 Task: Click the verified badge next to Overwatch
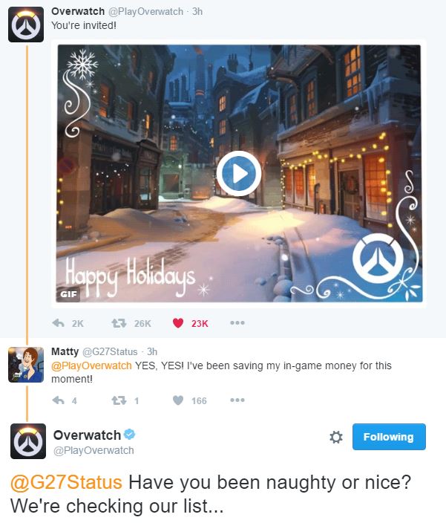[130, 435]
